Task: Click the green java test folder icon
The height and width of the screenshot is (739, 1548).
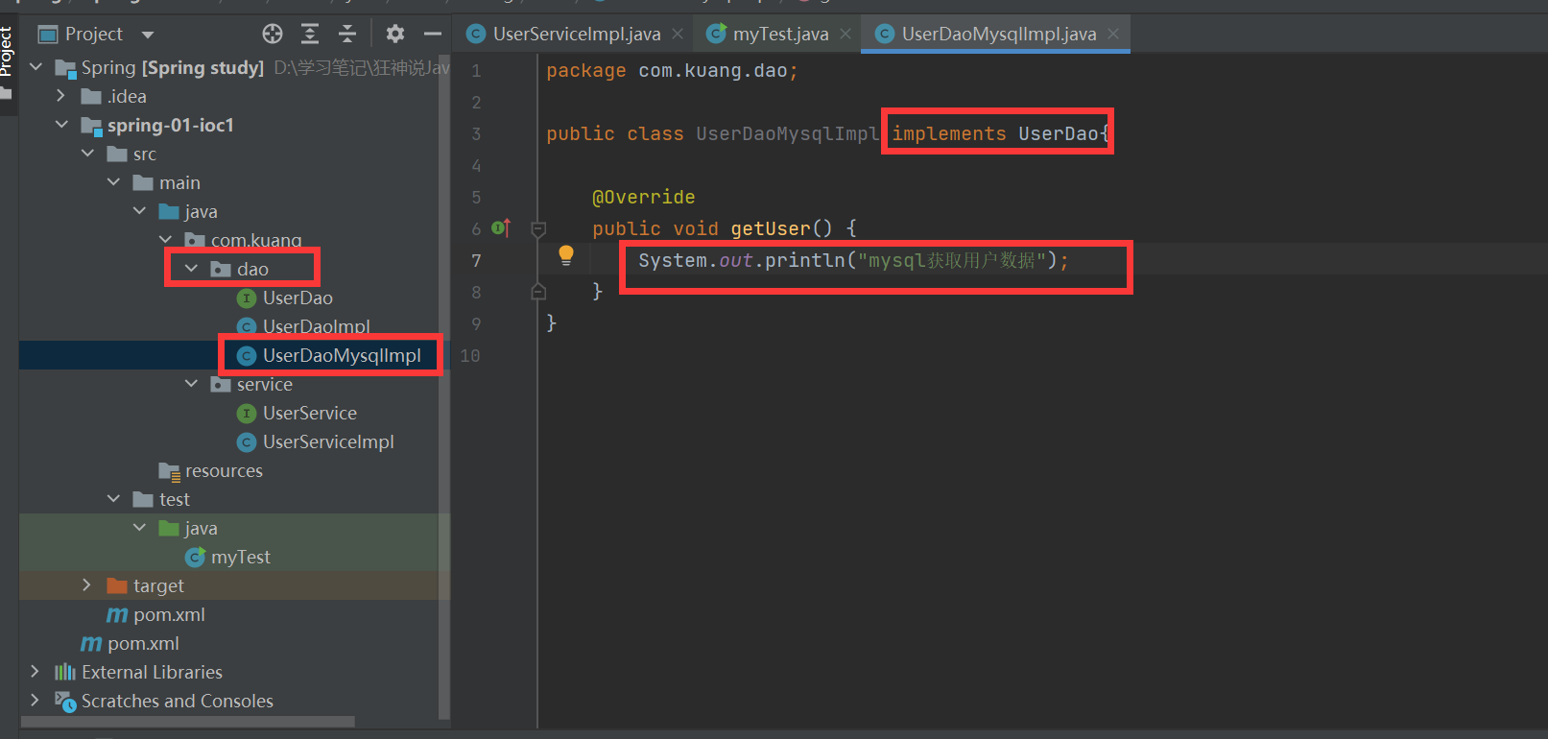Action: click(169, 528)
